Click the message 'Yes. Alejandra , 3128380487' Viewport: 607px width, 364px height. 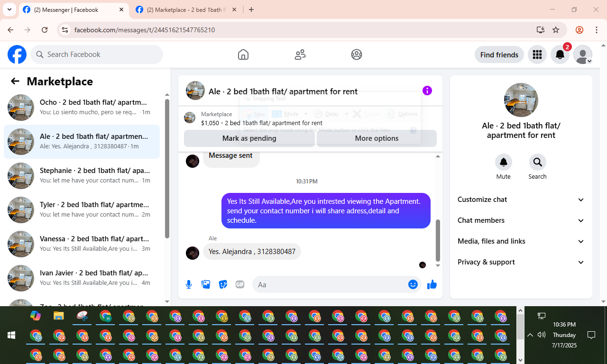pos(252,252)
